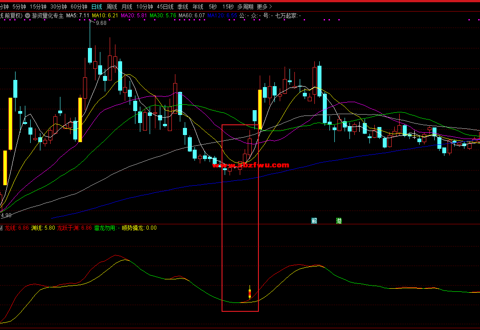This screenshot has width=480, height=330.
Task: Click the MA10: 6.21 value
Action: [x=105, y=16]
